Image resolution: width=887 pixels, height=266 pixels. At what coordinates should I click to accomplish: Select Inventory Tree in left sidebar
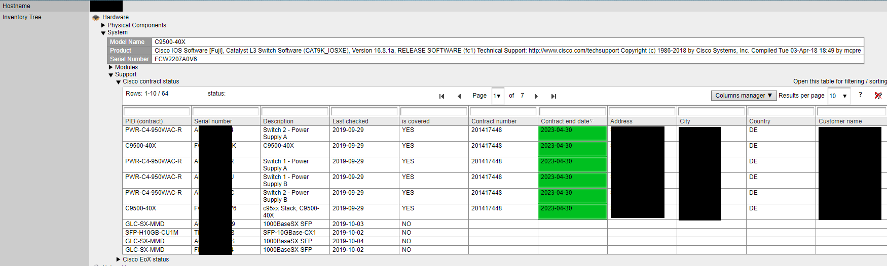[x=22, y=17]
